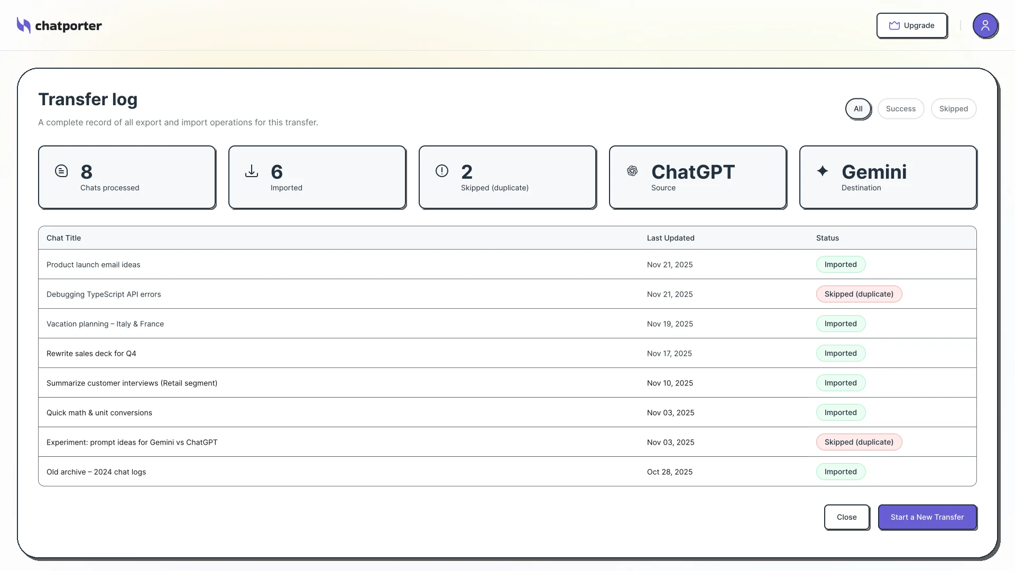Click the Gemini sparkle destination icon

click(x=823, y=171)
